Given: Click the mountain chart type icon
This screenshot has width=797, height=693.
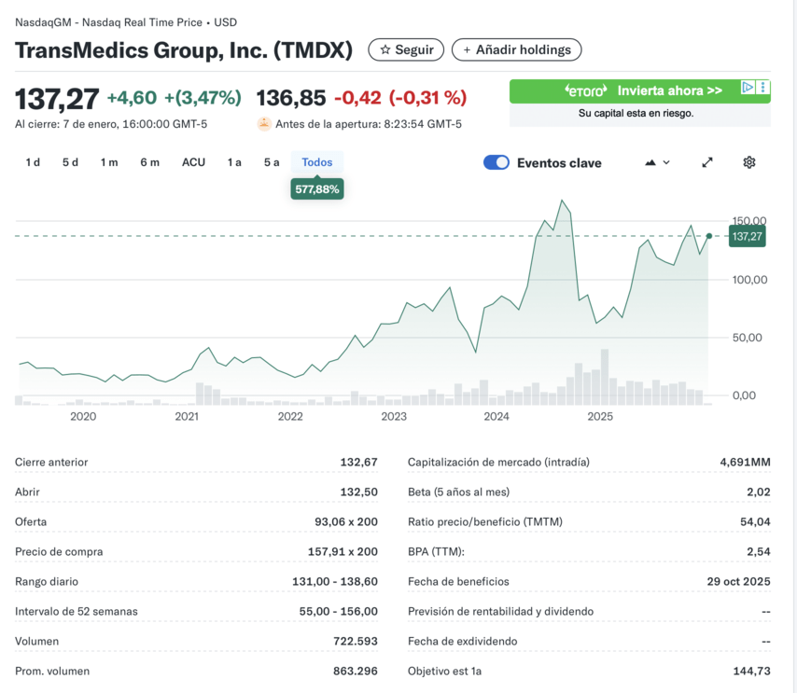Looking at the screenshot, I should click(650, 162).
